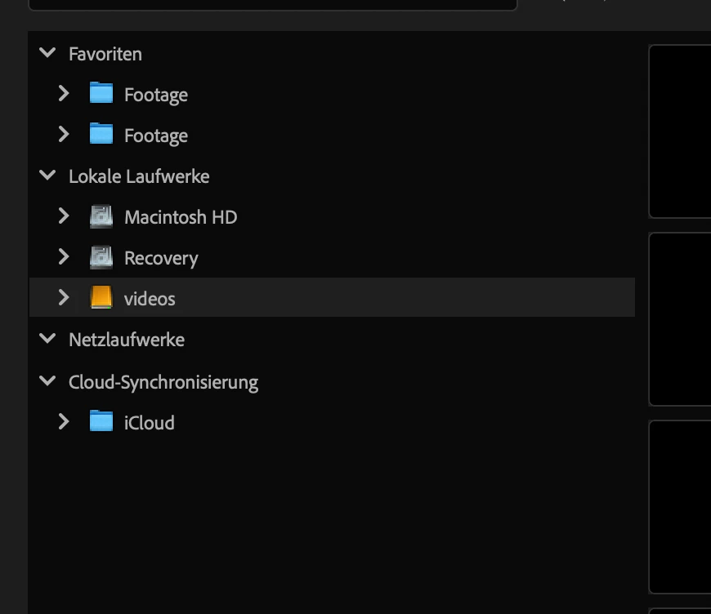Collapse the Netzlaufwerke section chevron
711x614 pixels.
pyautogui.click(x=47, y=339)
